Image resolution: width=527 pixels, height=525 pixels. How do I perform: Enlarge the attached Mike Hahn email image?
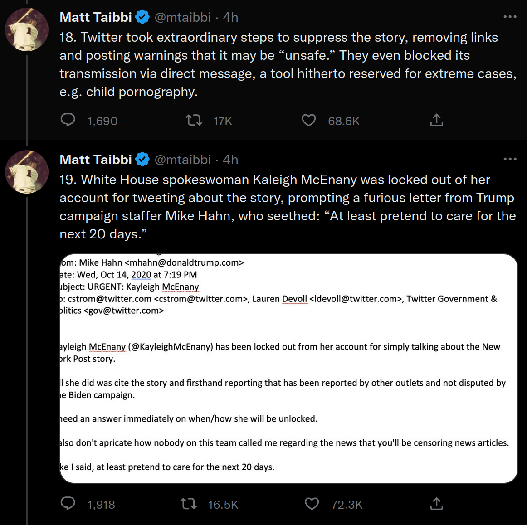click(289, 369)
